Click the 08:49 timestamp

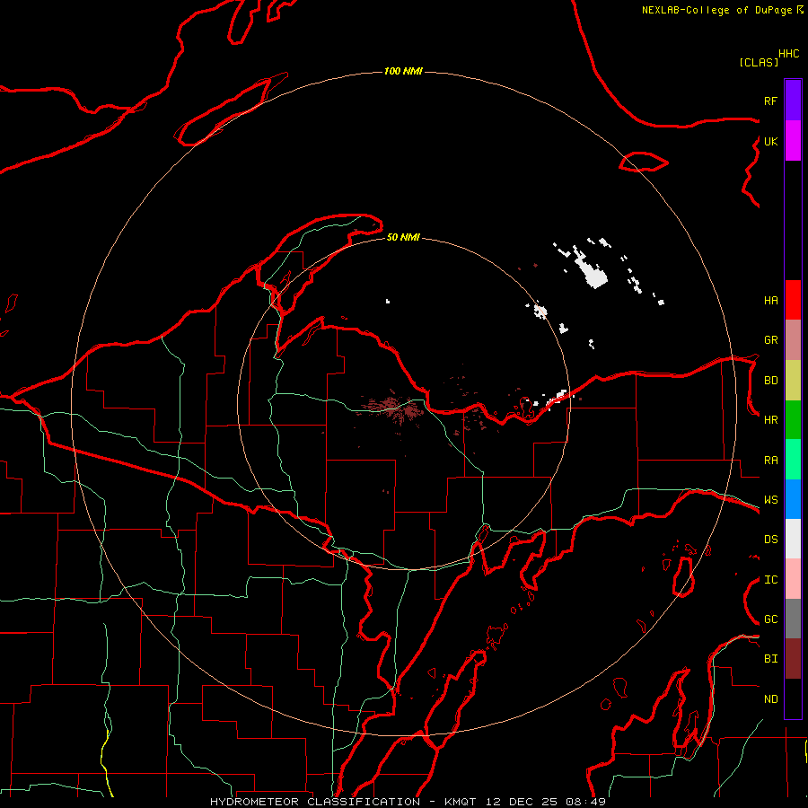[x=585, y=802]
